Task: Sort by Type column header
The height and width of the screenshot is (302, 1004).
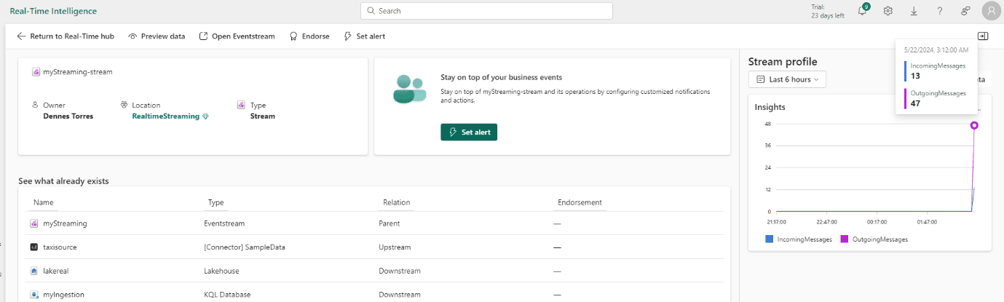Action: point(216,202)
